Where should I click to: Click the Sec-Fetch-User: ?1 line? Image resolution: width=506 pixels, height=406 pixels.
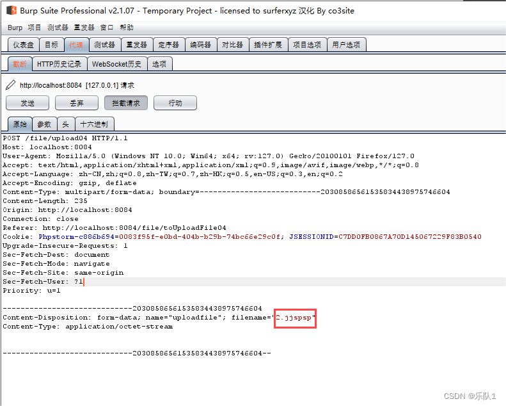click(43, 282)
